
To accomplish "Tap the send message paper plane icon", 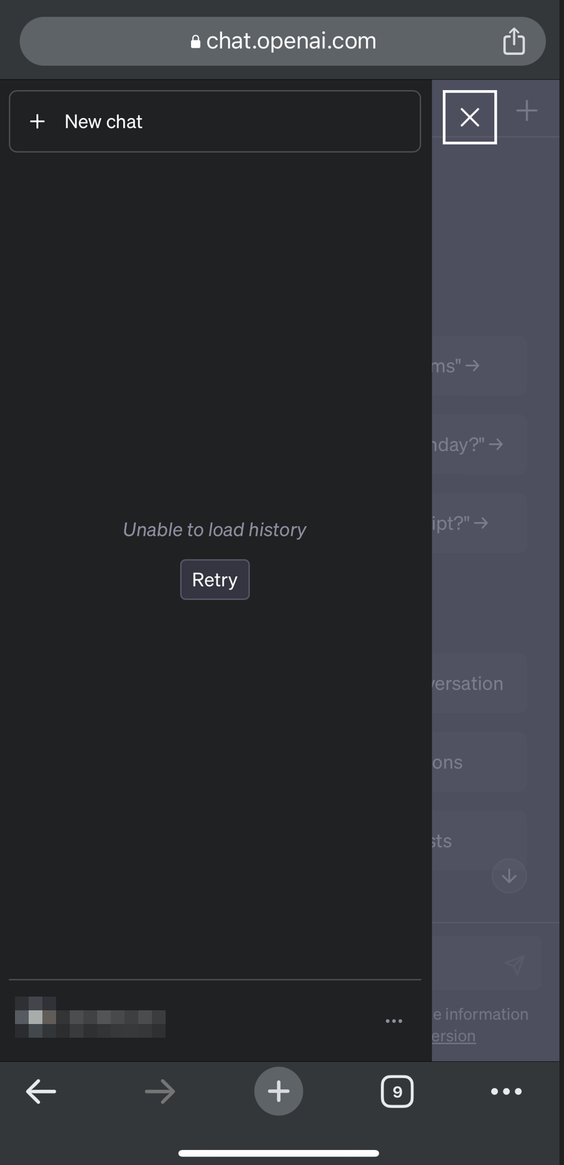I will point(515,964).
